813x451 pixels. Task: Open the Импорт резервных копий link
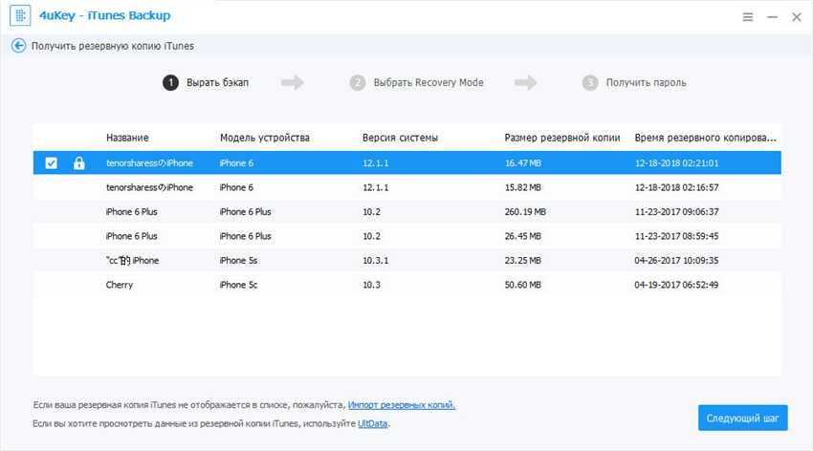pyautogui.click(x=402, y=405)
